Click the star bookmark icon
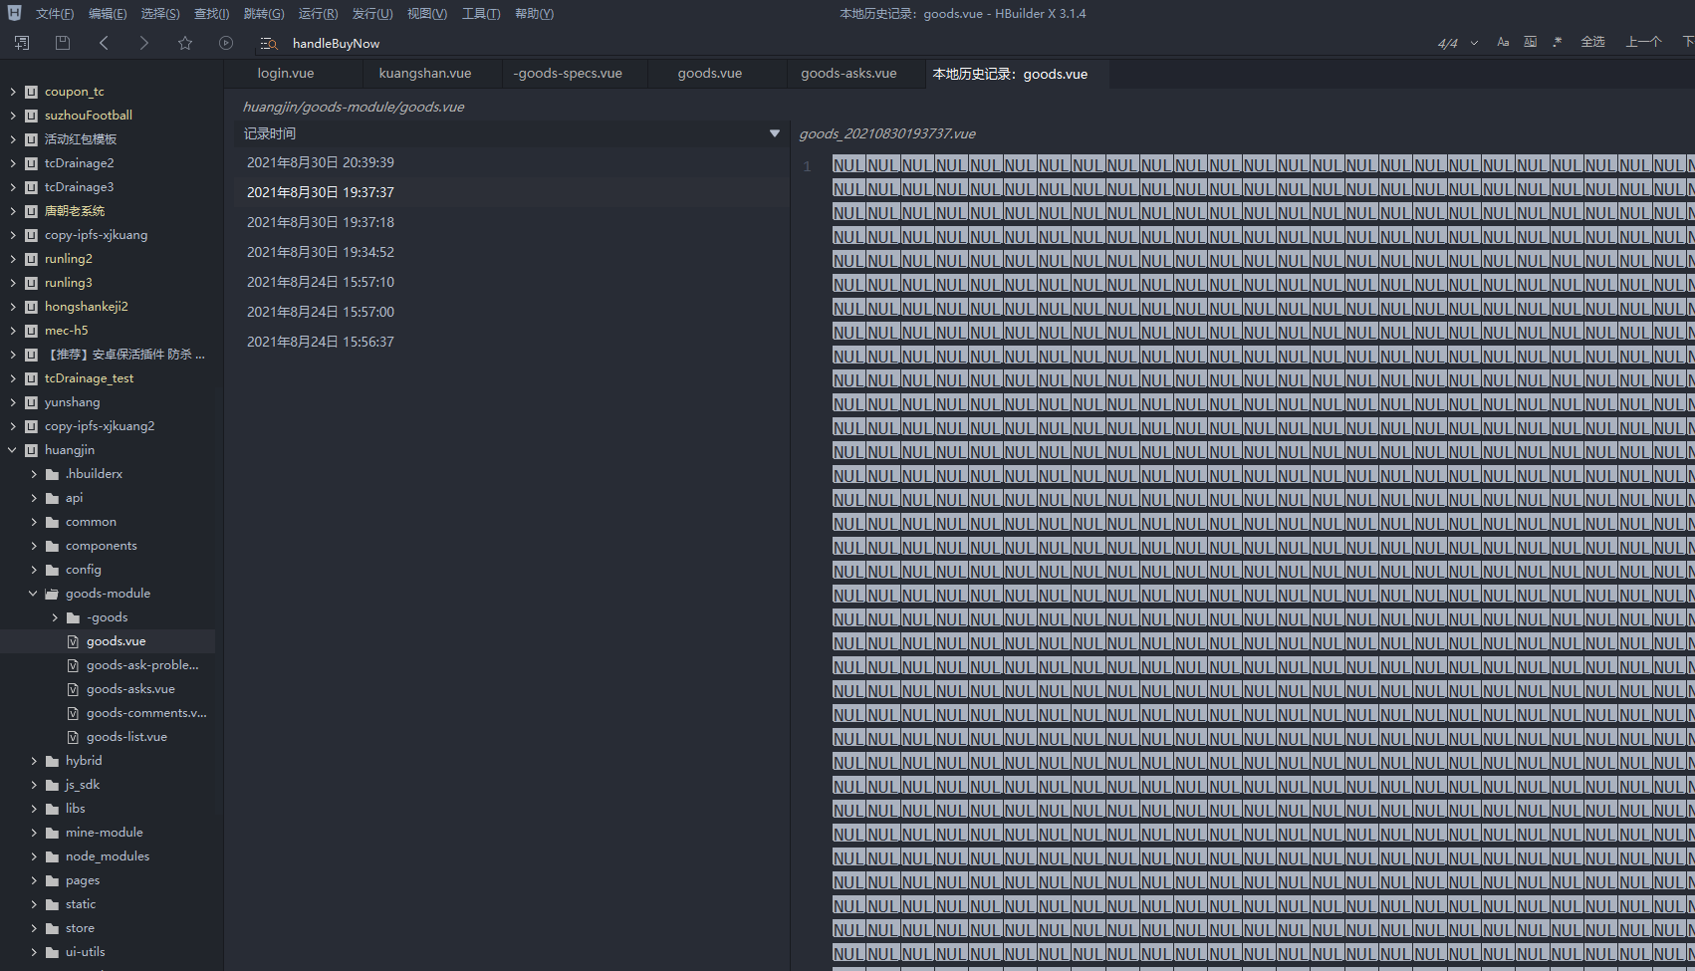Image resolution: width=1695 pixels, height=971 pixels. [185, 43]
